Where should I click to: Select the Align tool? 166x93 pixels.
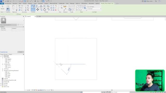click(x=37, y=6)
